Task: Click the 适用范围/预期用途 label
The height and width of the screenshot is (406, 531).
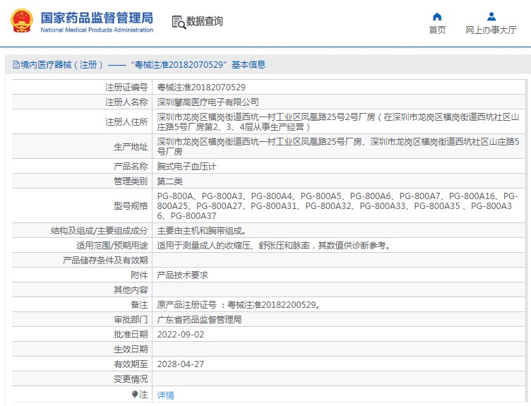Action: coord(112,246)
